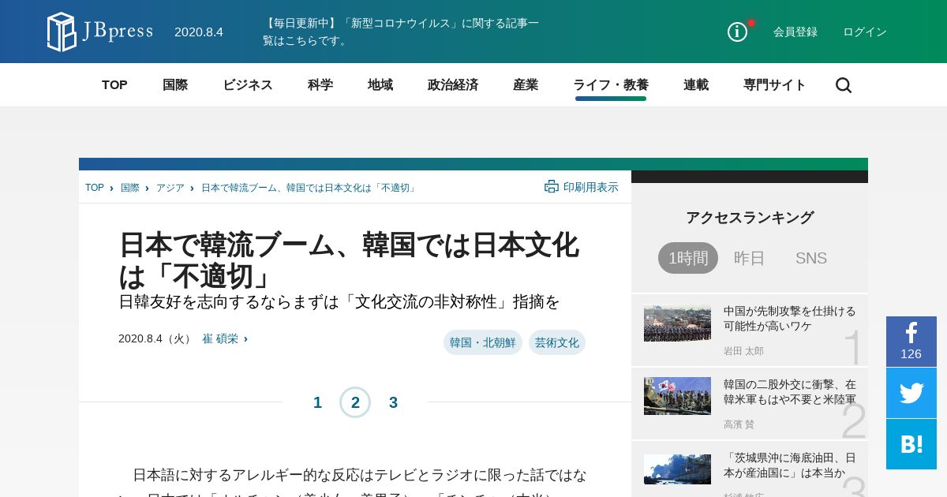947x497 pixels.
Task: Open the 産業 navigation section
Action: coord(526,85)
